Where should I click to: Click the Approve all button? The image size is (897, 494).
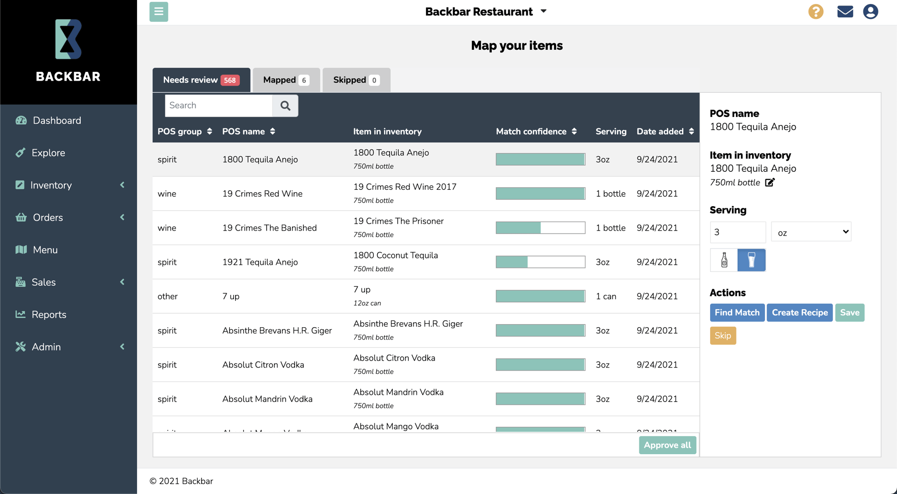(667, 445)
